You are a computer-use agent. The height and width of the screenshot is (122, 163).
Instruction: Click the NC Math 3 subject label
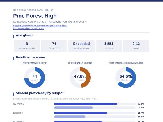pyautogui.click(x=19, y=104)
